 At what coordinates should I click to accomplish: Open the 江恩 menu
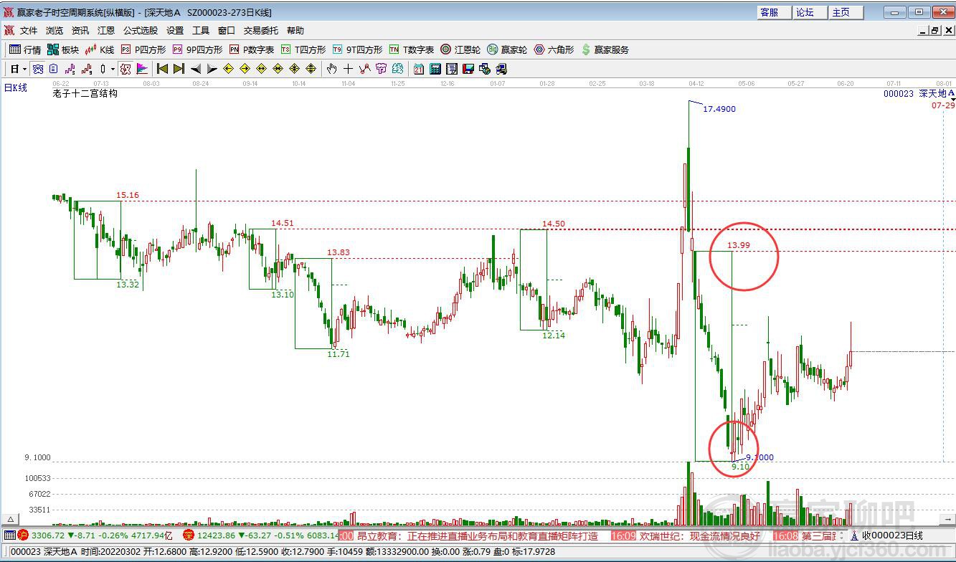coord(106,31)
